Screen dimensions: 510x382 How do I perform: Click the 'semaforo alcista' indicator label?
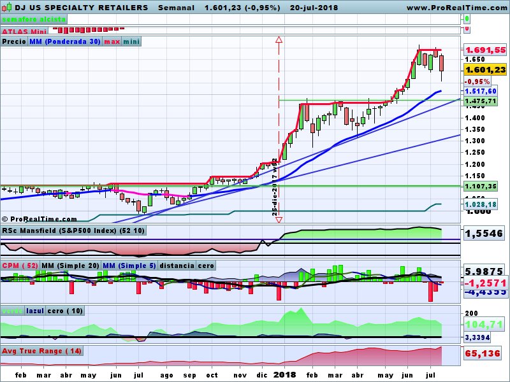point(34,19)
